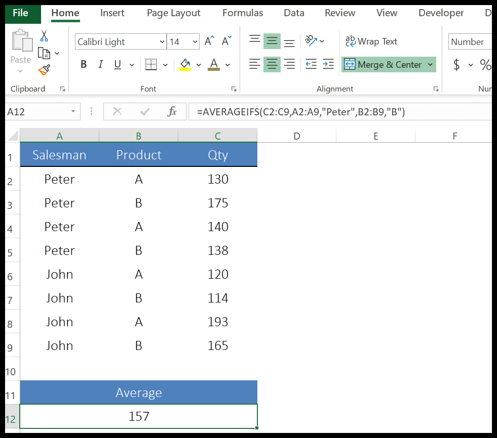Open the font name dropdown

click(x=162, y=41)
